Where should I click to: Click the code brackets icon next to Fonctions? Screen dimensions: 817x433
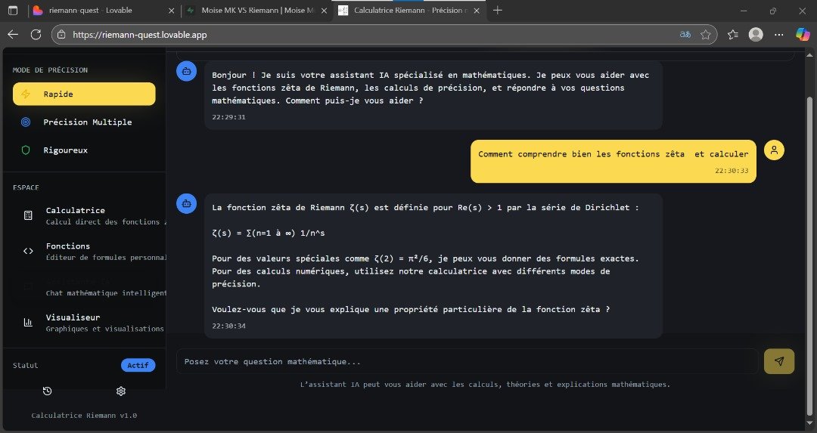(x=28, y=251)
